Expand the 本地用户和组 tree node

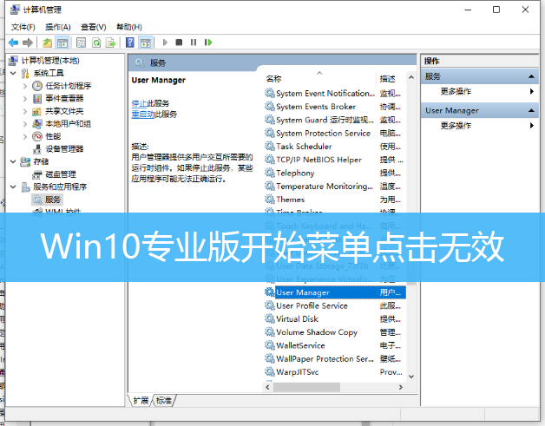[25, 124]
